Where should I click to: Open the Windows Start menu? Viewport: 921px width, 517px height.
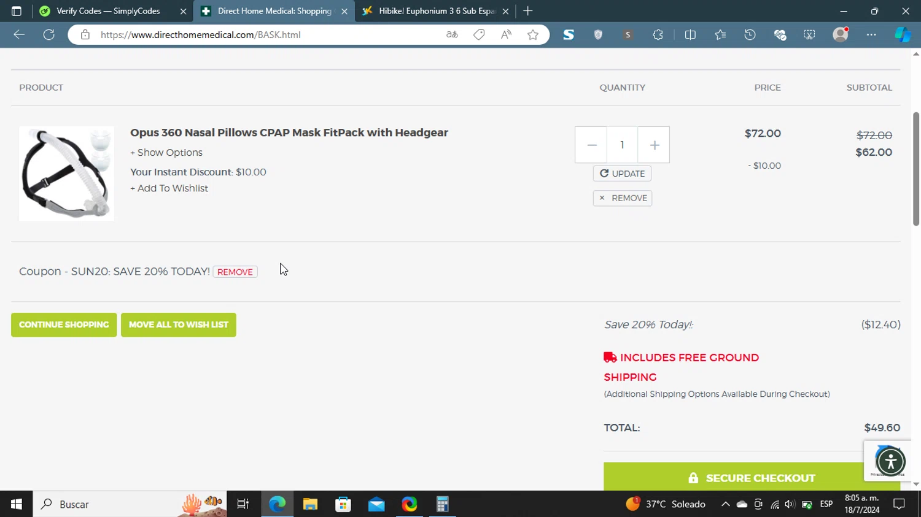[x=17, y=504]
